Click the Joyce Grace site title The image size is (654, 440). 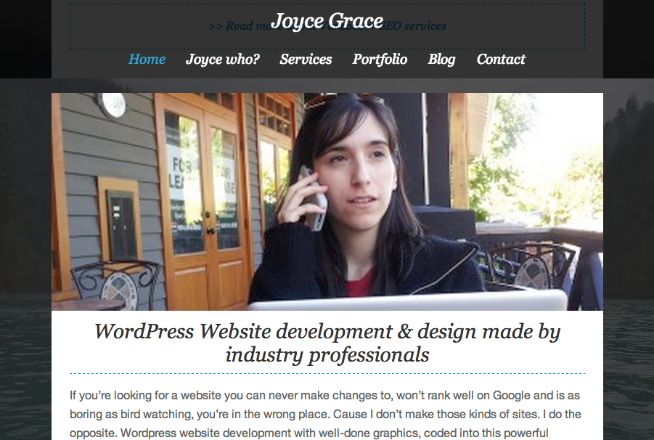coord(327,21)
